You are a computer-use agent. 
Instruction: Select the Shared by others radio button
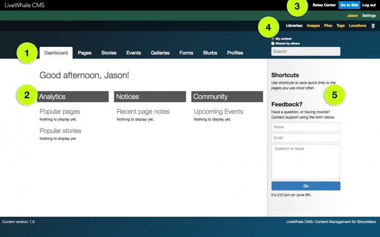click(273, 44)
